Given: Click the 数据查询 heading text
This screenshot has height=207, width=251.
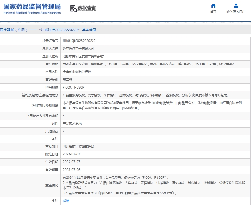Looking at the screenshot, I should tap(87, 8).
